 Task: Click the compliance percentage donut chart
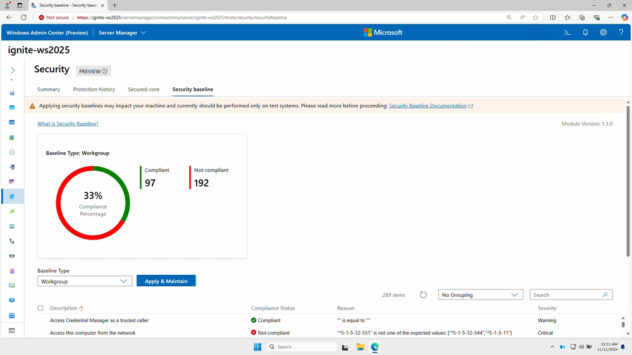[x=93, y=203]
